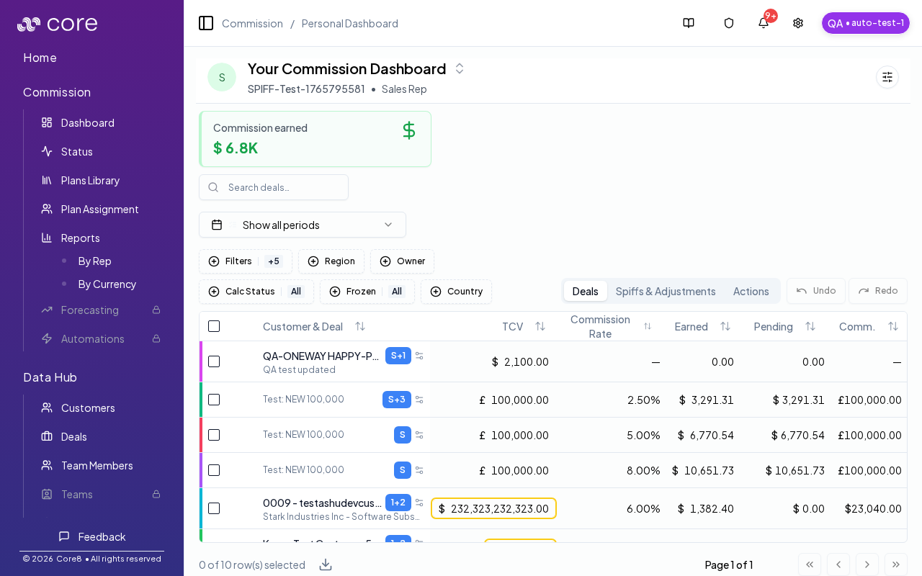
Task: Open Plan Assignment in the Commission menu
Action: coord(99,210)
